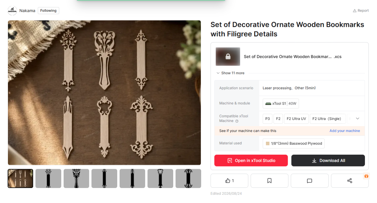This screenshot has width=377, height=203.
Task: Click the locked file preview icon
Action: [x=228, y=57]
